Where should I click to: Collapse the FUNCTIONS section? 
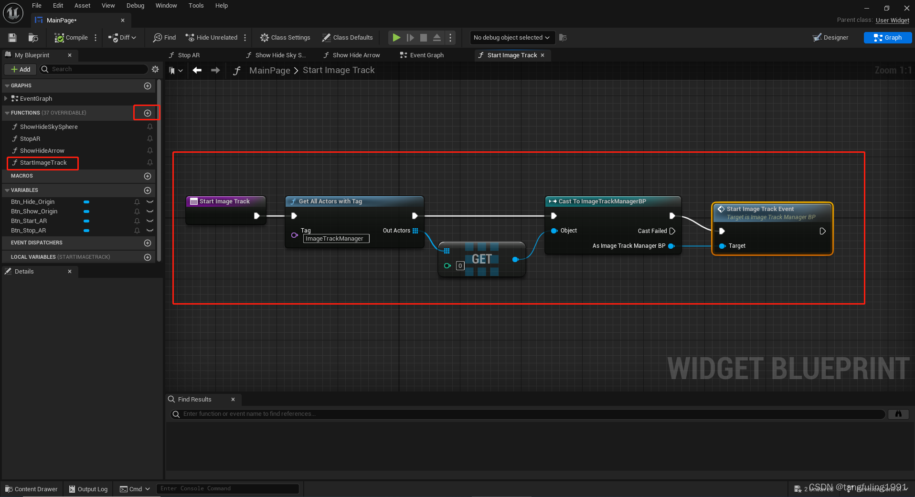[x=7, y=113]
